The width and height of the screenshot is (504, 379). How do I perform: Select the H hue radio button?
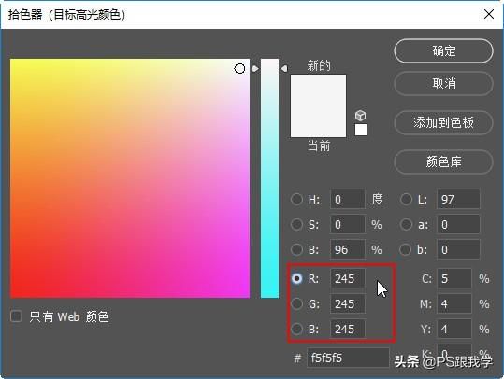(x=296, y=199)
